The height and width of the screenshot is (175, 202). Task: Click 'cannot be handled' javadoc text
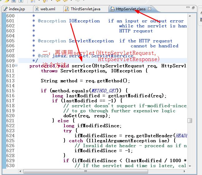(155, 46)
